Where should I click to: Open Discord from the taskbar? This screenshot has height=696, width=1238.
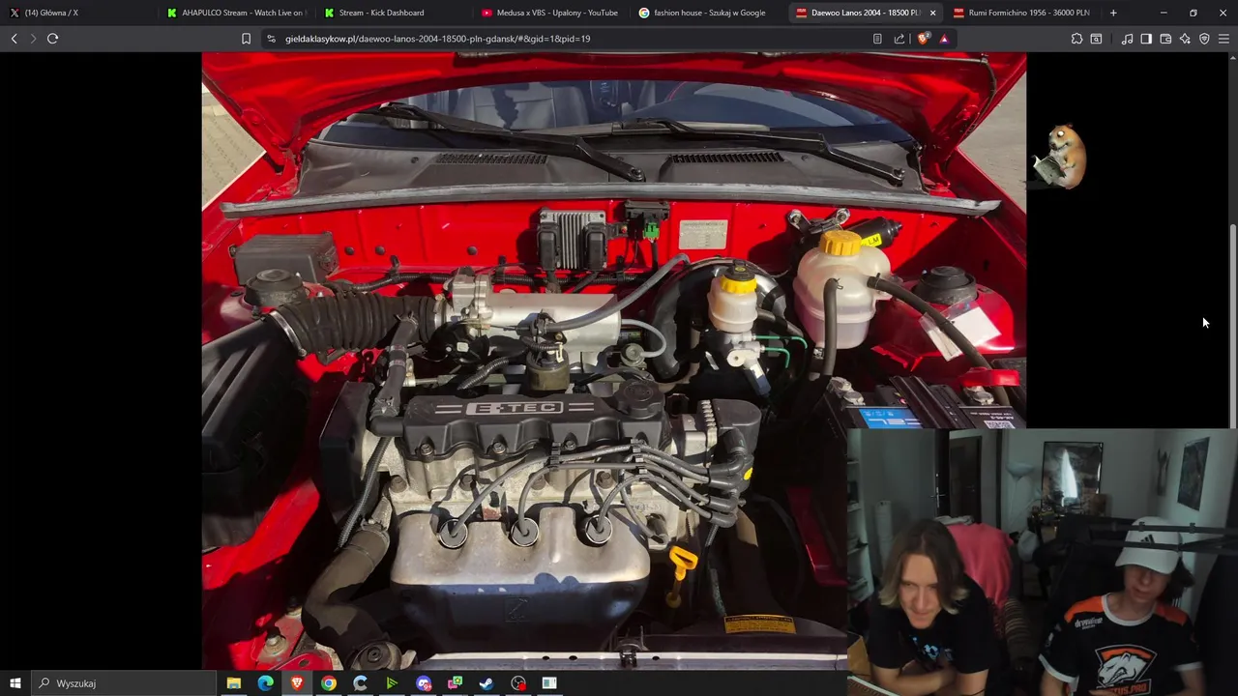point(424,683)
